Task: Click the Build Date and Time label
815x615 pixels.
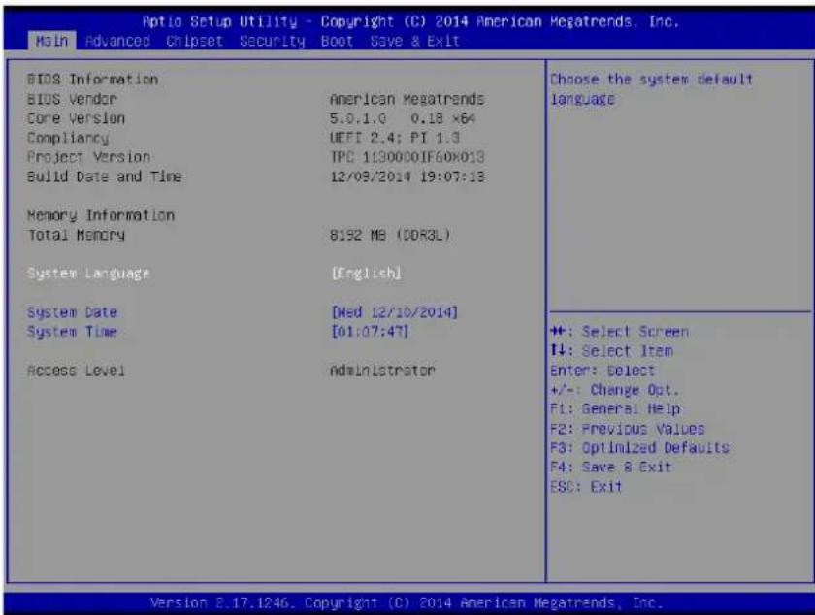Action: pos(105,177)
